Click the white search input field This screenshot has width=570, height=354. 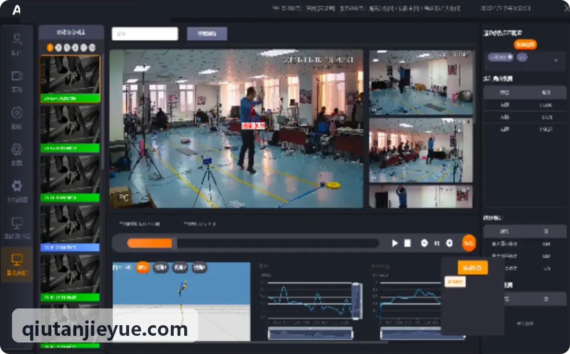point(145,34)
